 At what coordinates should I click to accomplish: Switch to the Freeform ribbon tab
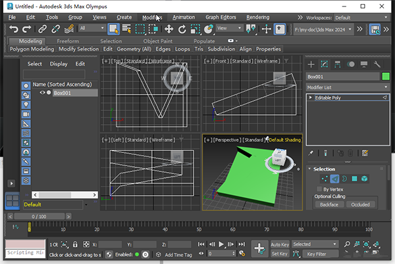[68, 41]
